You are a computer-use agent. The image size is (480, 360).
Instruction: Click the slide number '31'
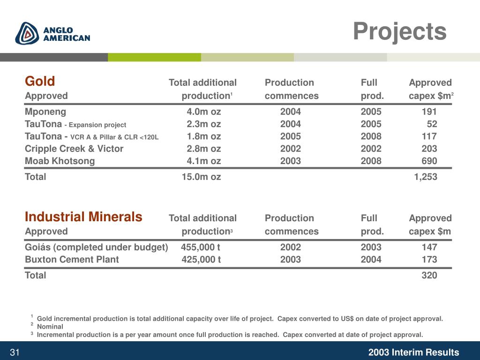(x=15, y=352)
